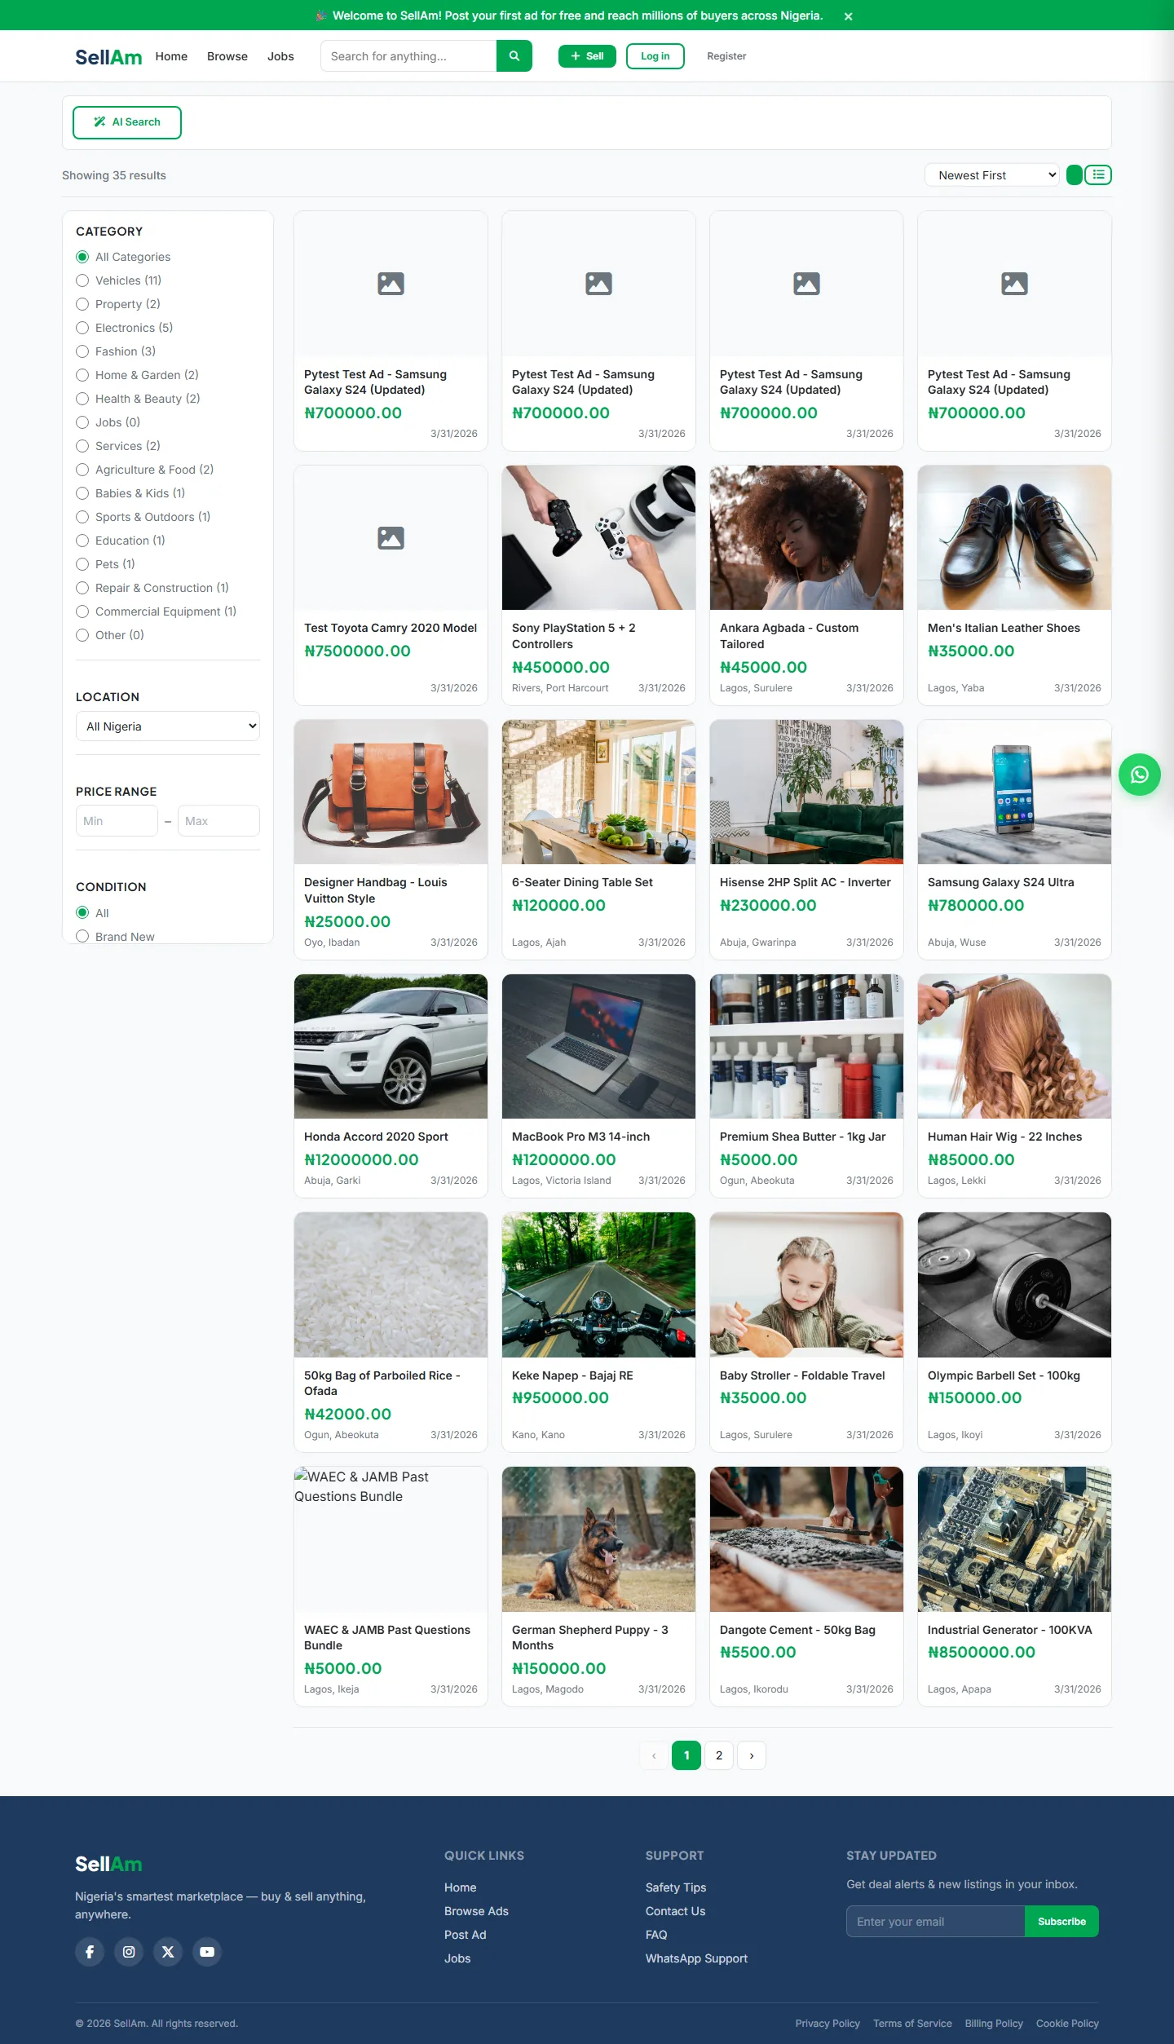The width and height of the screenshot is (1174, 2044).
Task: Open the MacBook Pro M3 listing image
Action: click(598, 1047)
